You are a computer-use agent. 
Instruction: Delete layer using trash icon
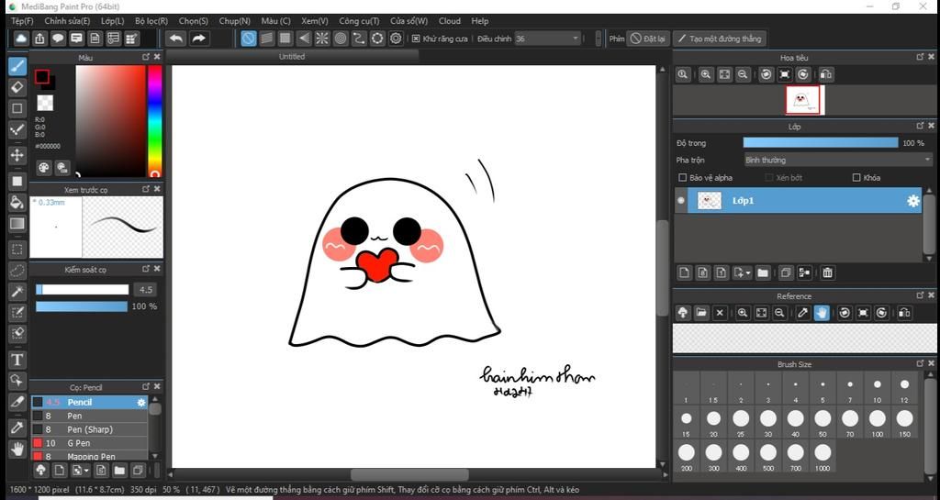[827, 272]
